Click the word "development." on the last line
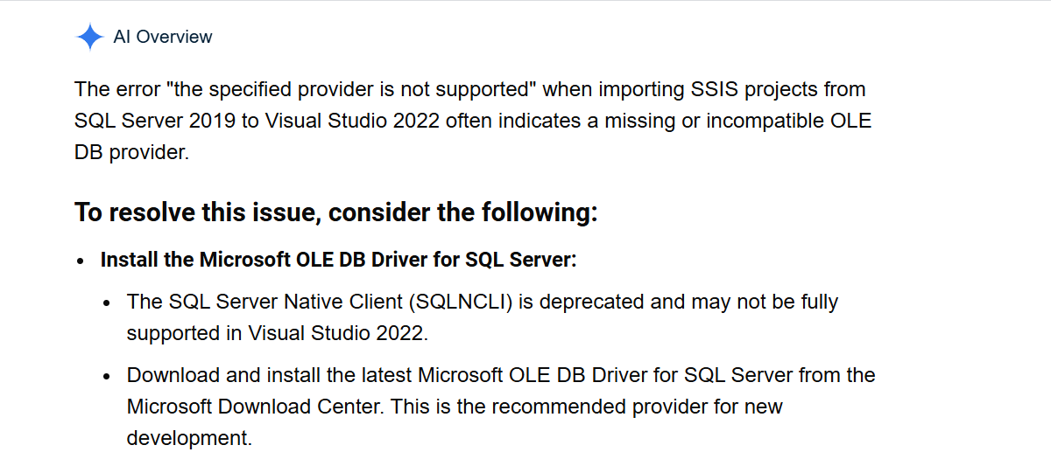 (189, 438)
